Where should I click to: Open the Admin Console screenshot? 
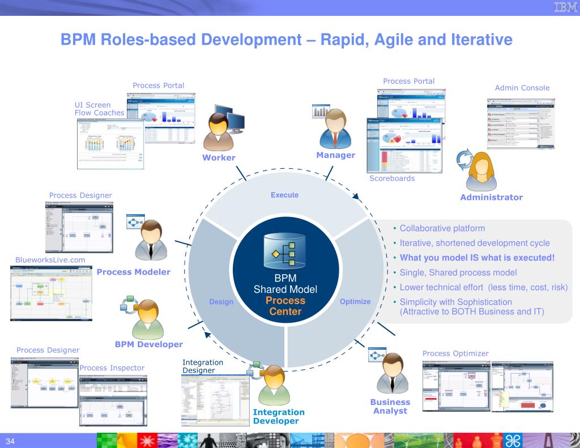coord(521,124)
